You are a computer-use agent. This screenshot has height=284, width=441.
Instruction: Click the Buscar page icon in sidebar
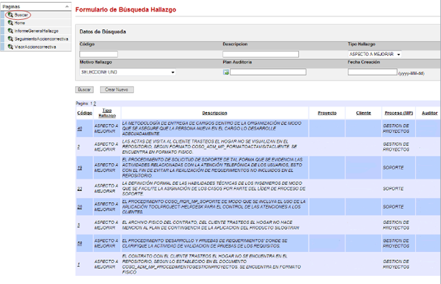tap(10, 14)
